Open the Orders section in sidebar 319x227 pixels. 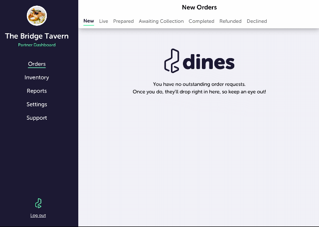(x=37, y=64)
